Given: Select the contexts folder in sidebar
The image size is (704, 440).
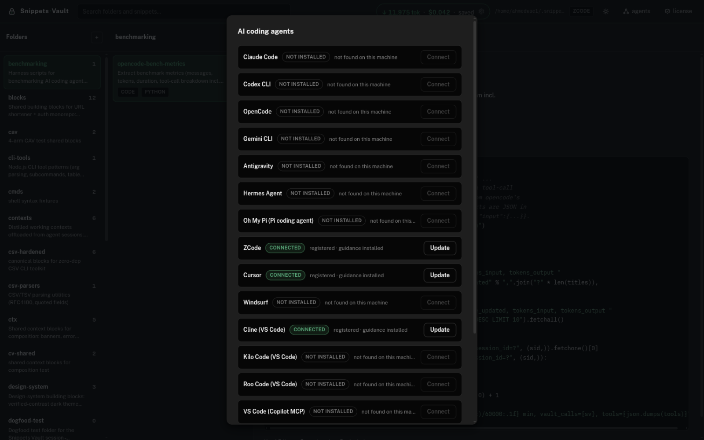Looking at the screenshot, I should [52, 226].
